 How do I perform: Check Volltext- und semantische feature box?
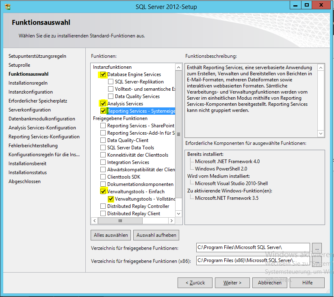pos(111,89)
